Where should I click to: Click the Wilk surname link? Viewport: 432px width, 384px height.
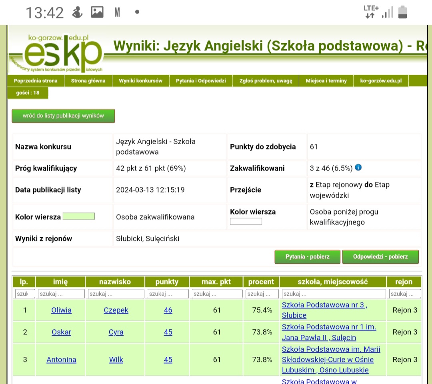[x=116, y=360]
